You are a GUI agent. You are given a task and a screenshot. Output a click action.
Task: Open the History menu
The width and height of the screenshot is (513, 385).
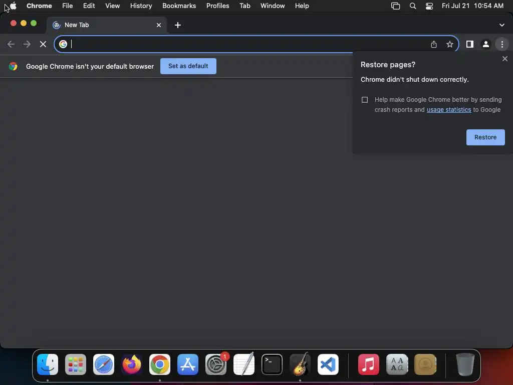click(141, 6)
